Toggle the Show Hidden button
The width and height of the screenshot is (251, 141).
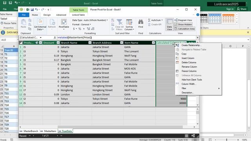(x=183, y=24)
